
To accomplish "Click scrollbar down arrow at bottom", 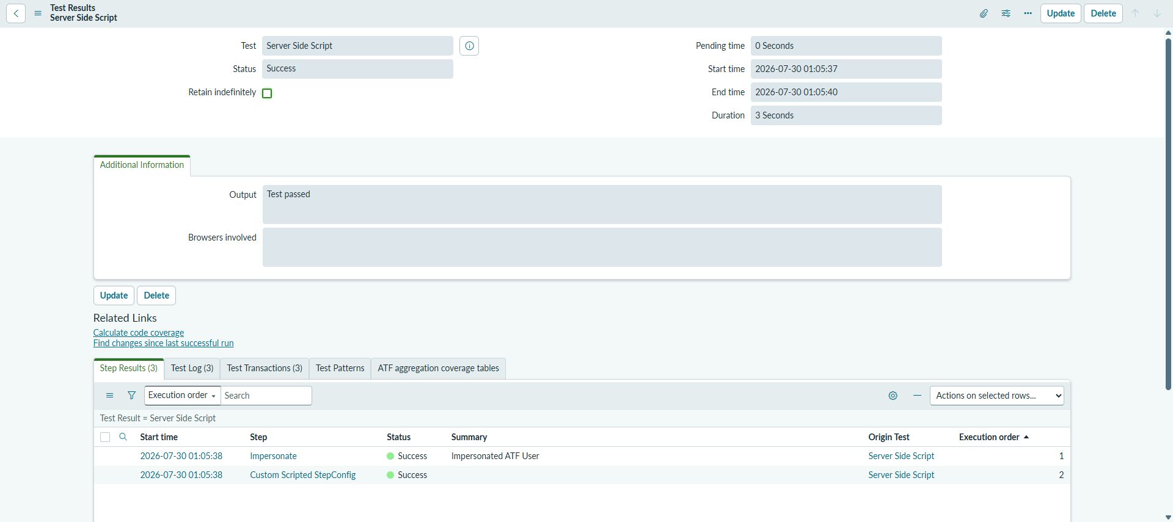I will click(x=1168, y=518).
